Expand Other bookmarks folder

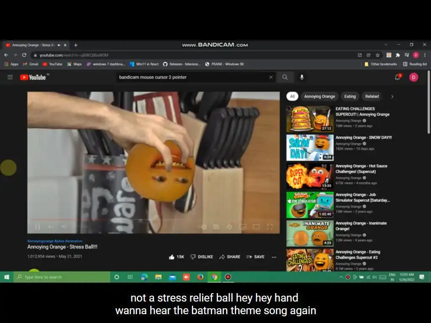tap(380, 64)
